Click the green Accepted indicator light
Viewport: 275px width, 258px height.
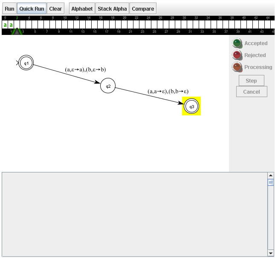237,43
